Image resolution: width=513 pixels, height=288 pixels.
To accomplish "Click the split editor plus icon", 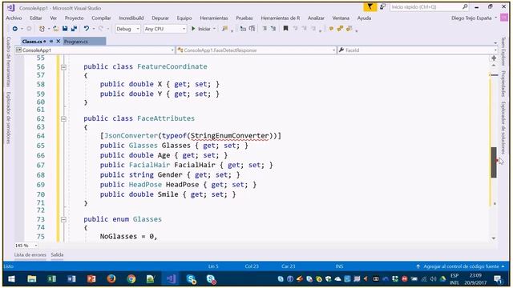I will [494, 58].
